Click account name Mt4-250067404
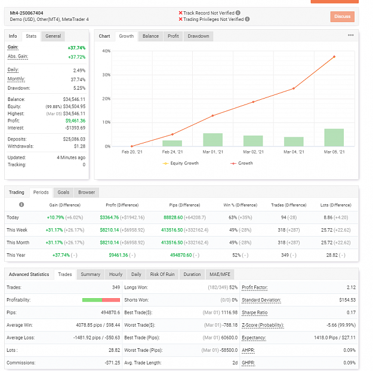The image size is (373, 371). pyautogui.click(x=26, y=13)
